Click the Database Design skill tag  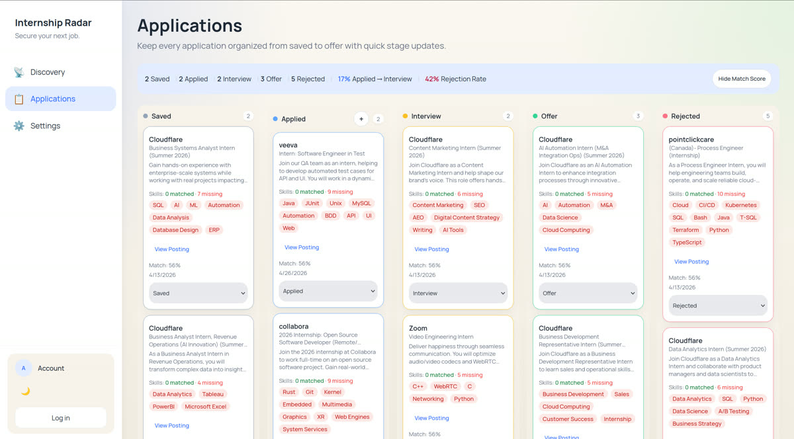tap(175, 230)
